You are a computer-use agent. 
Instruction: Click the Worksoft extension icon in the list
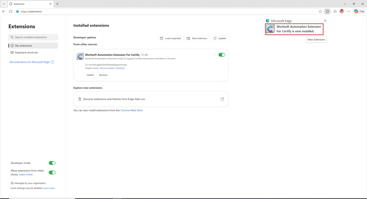point(80,56)
